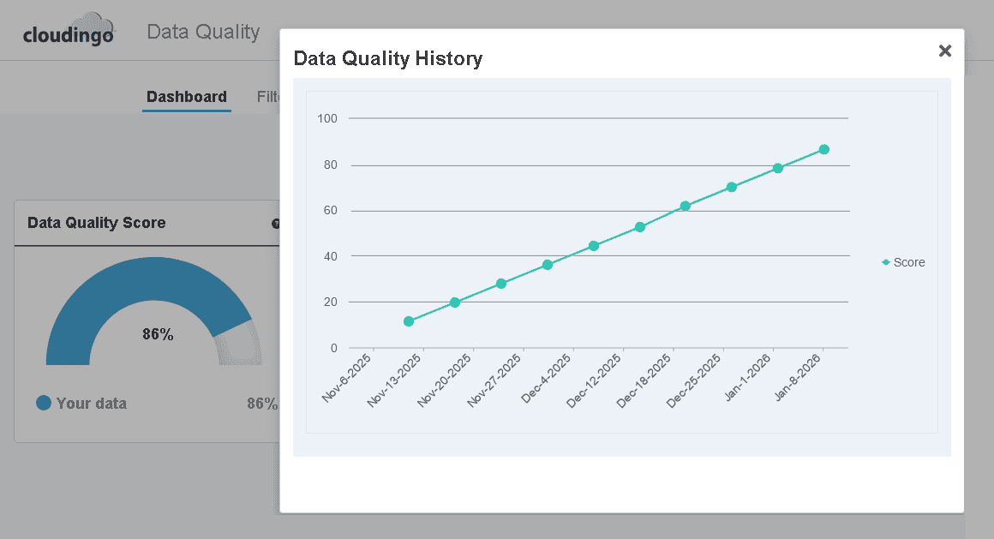Open the Data Quality Score help question-mark icon
Viewport: 994px width, 539px height.
pos(276,224)
